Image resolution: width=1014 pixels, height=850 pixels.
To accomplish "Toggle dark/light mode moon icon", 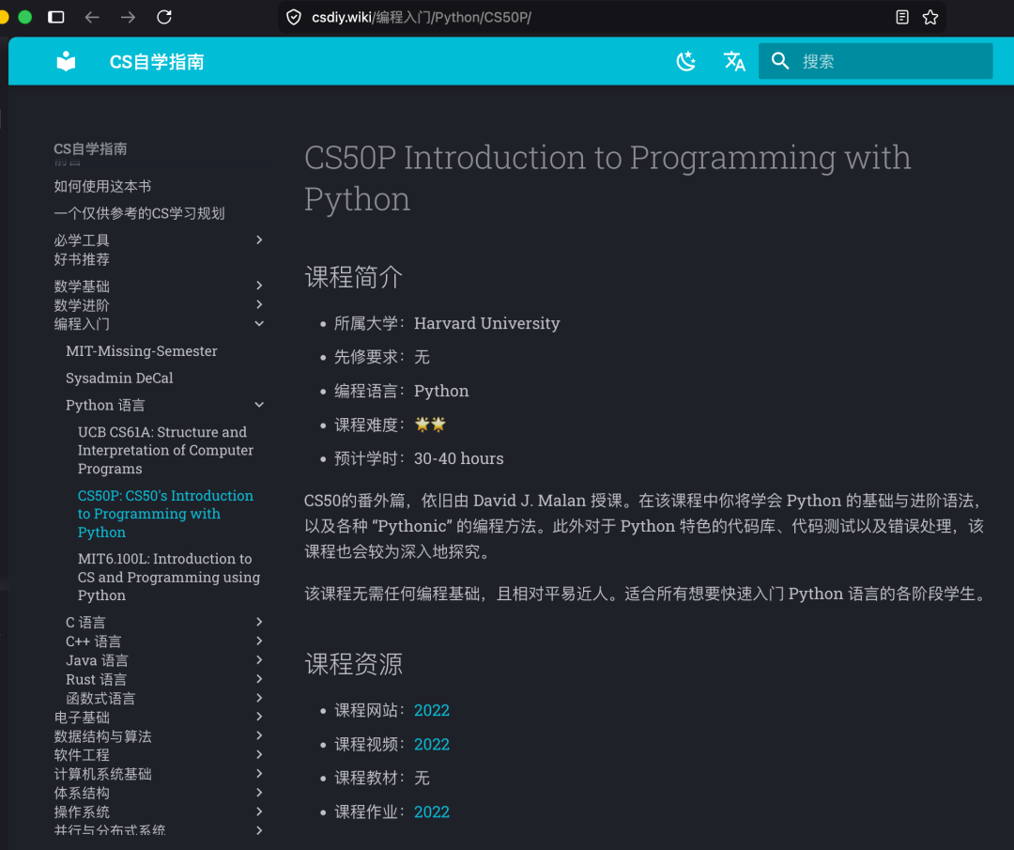I will coord(685,61).
